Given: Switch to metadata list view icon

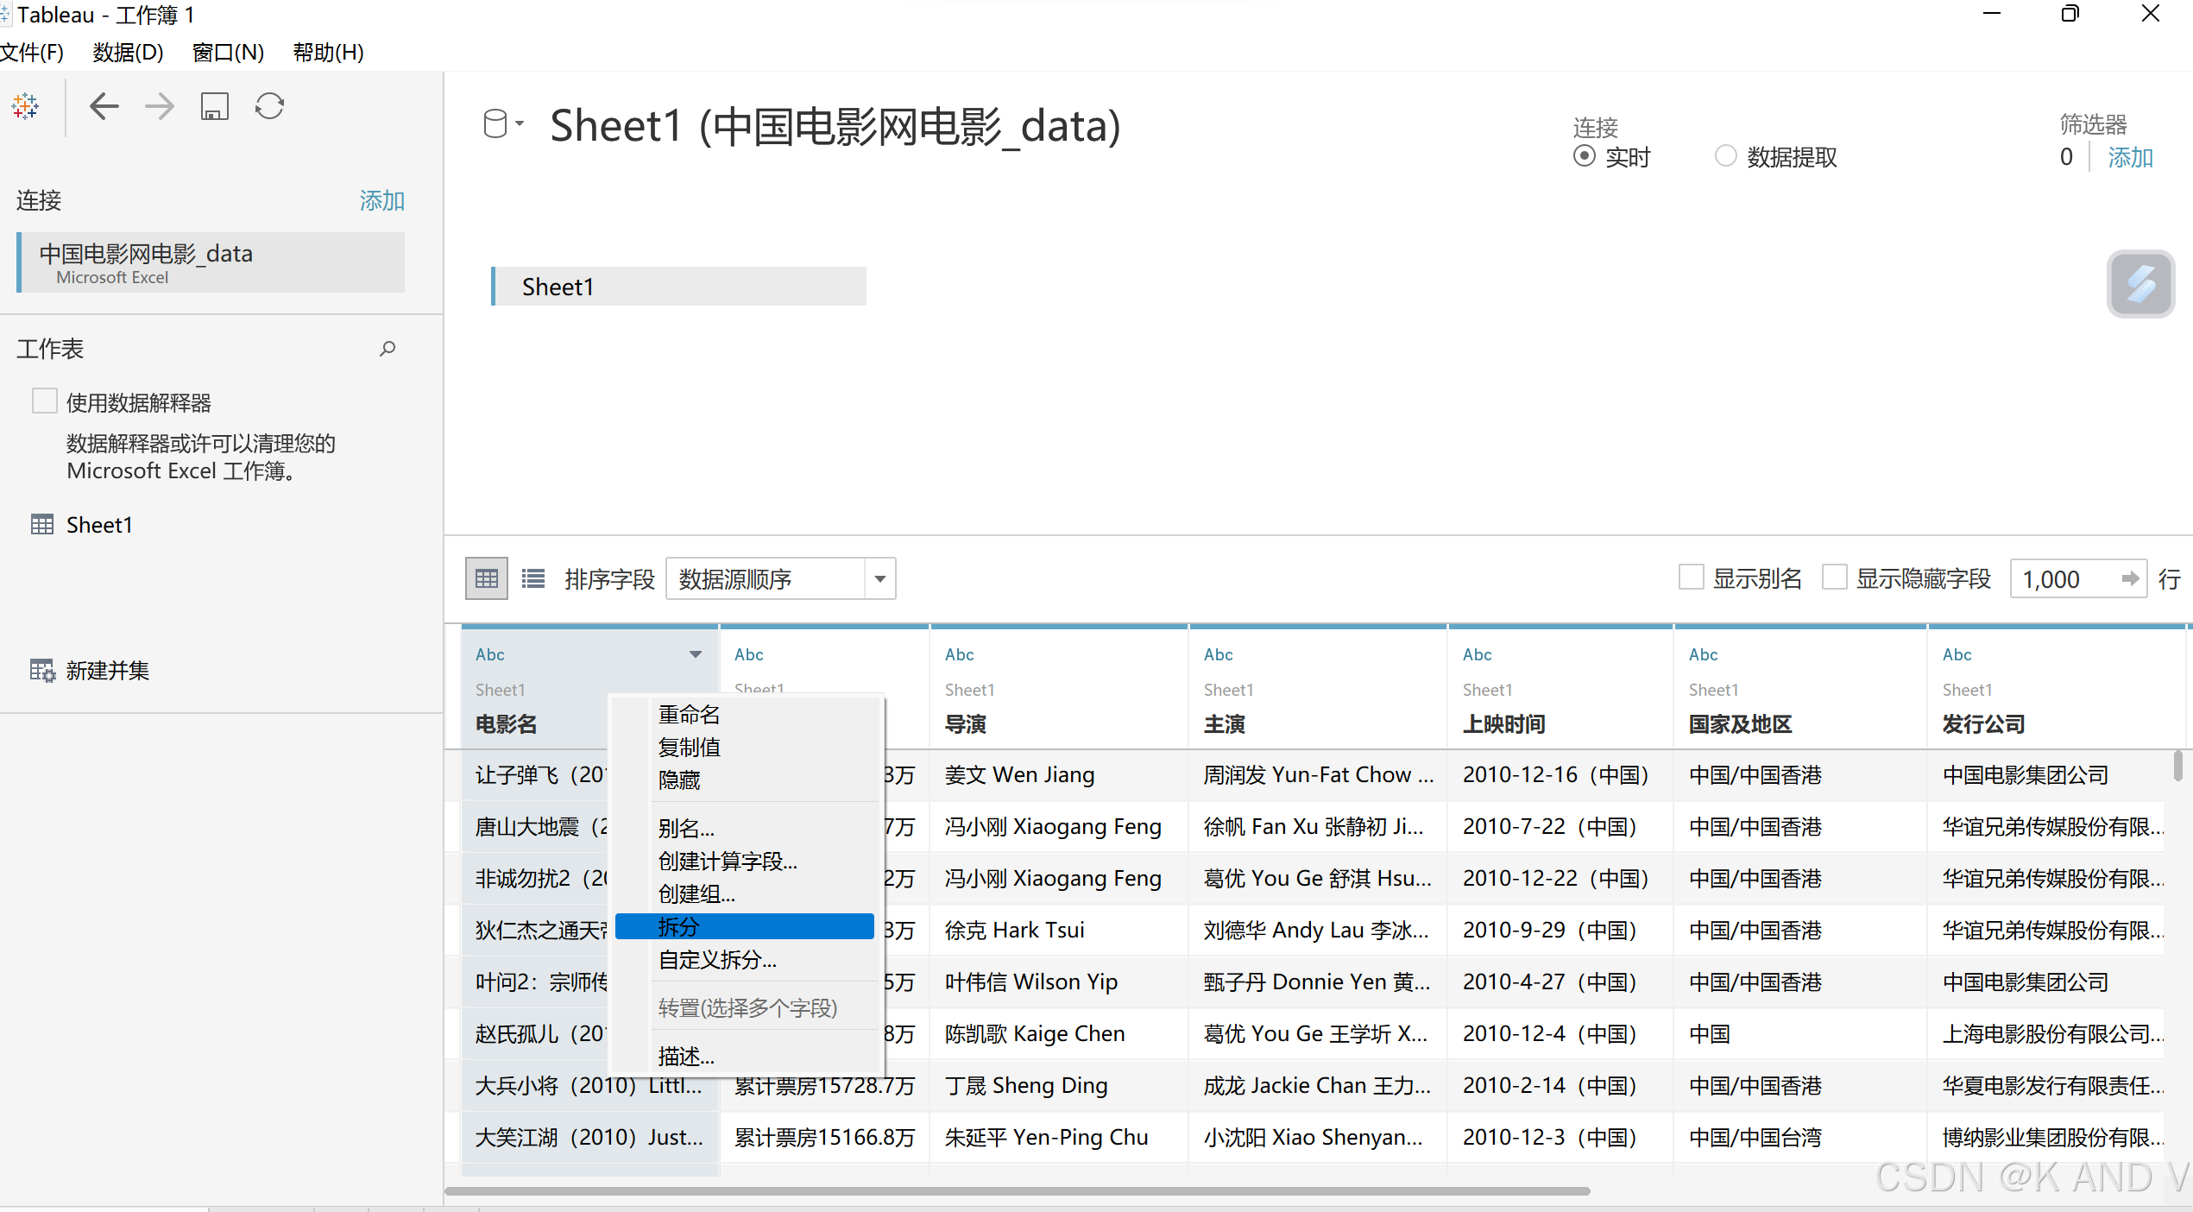Looking at the screenshot, I should click(x=533, y=578).
